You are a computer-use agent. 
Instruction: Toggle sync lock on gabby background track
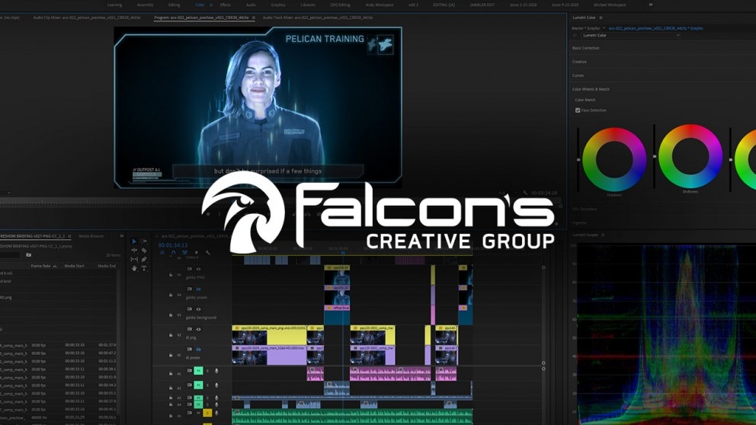pos(189,309)
